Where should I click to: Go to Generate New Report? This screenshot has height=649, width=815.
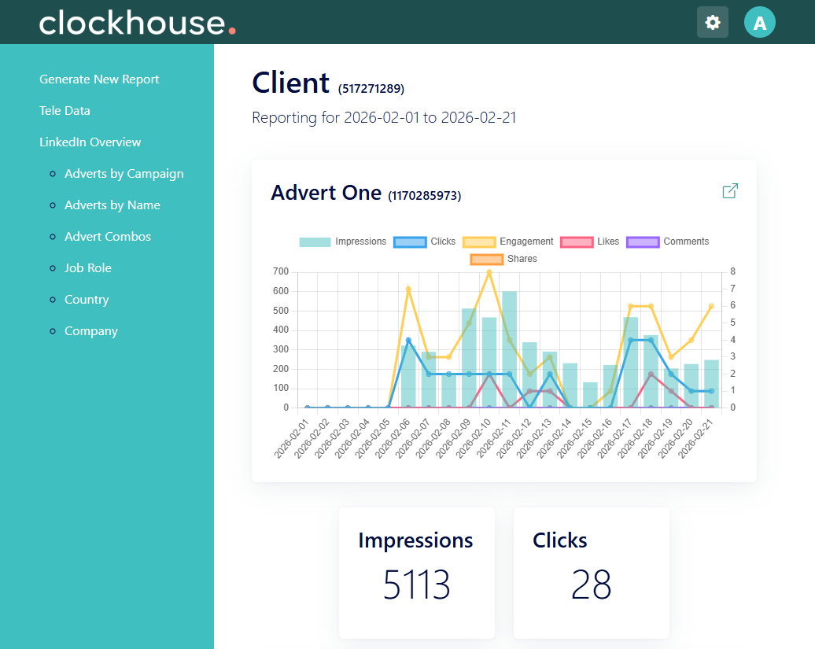pyautogui.click(x=99, y=79)
